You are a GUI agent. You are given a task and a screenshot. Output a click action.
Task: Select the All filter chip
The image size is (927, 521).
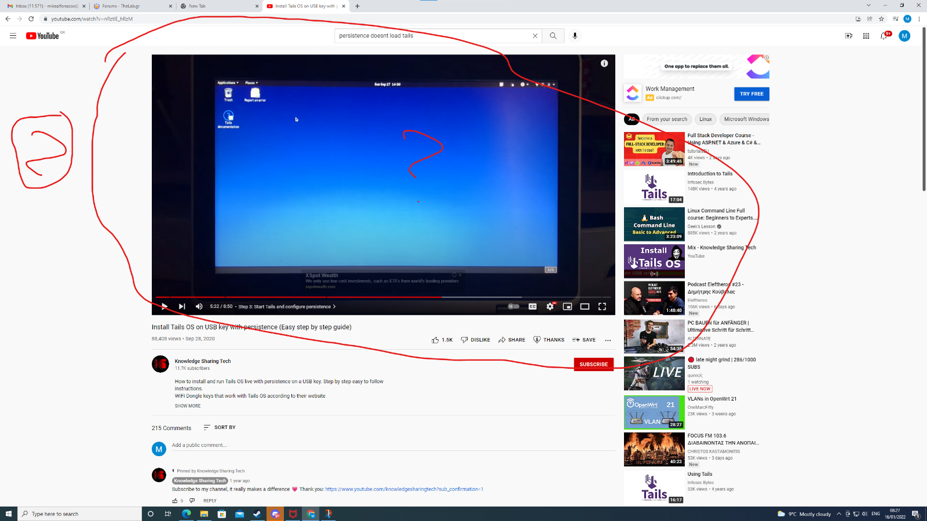(632, 119)
